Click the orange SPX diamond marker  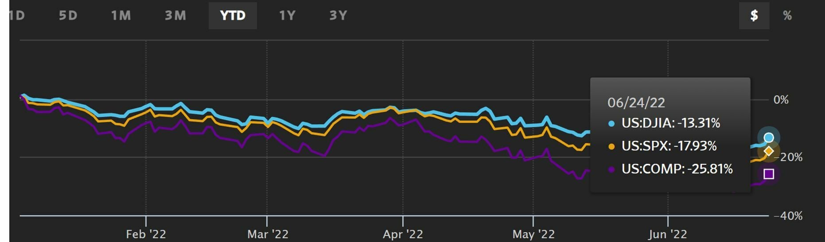pos(769,151)
